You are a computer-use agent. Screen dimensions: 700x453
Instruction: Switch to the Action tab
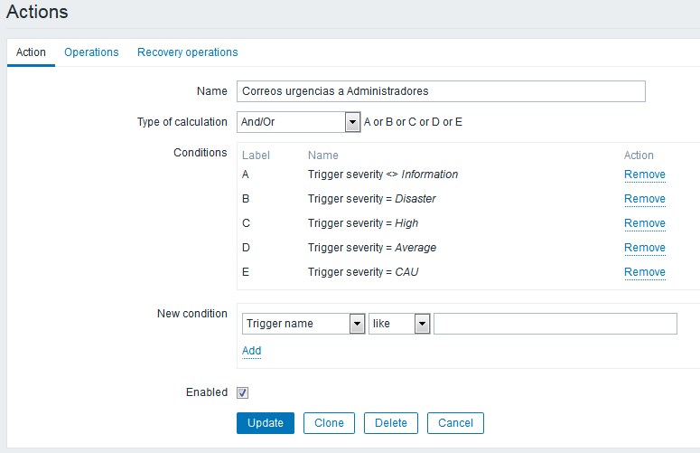click(x=31, y=52)
